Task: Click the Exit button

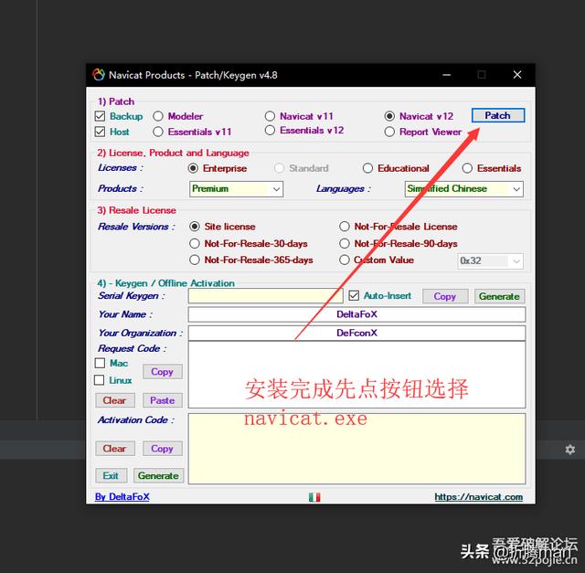Action: [112, 475]
